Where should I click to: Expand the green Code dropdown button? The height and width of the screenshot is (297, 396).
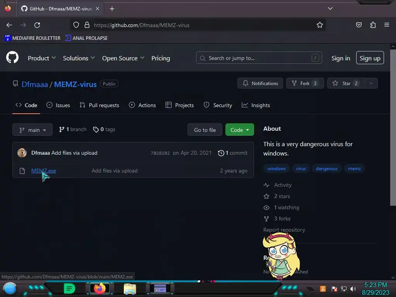click(239, 130)
